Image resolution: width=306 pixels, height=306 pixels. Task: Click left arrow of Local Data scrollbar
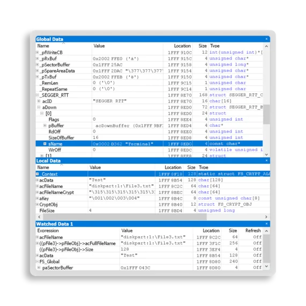click(x=39, y=217)
